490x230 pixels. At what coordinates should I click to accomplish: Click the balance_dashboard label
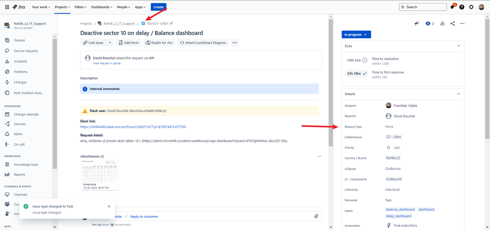tap(400, 209)
